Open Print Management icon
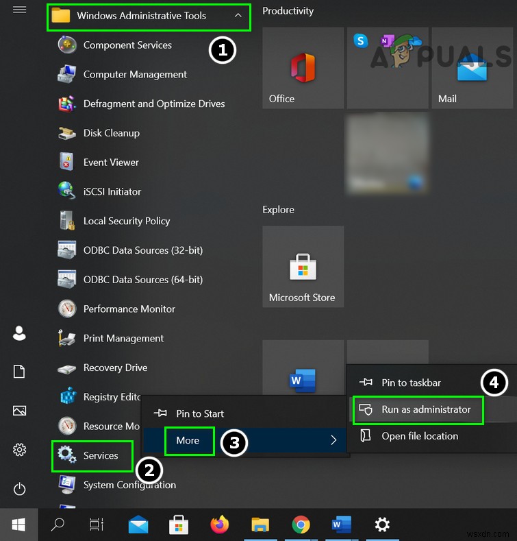517x541 pixels. (67, 338)
